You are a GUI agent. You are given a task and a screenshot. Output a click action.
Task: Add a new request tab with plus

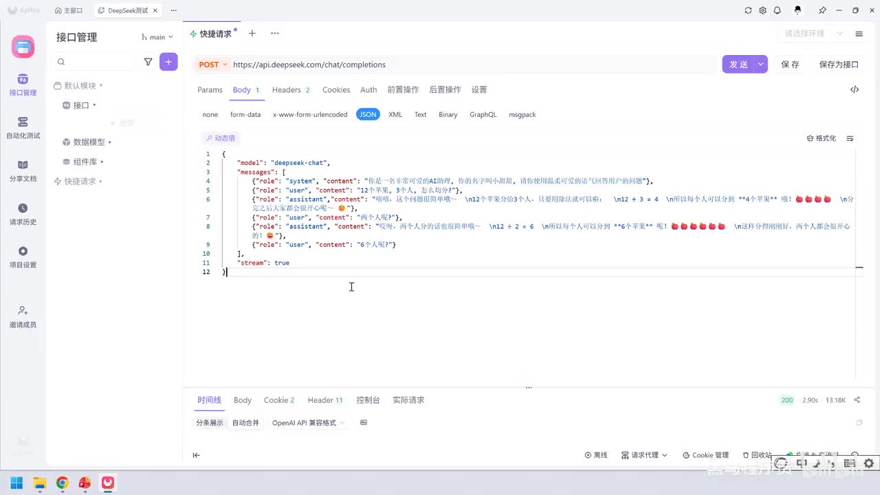point(252,34)
